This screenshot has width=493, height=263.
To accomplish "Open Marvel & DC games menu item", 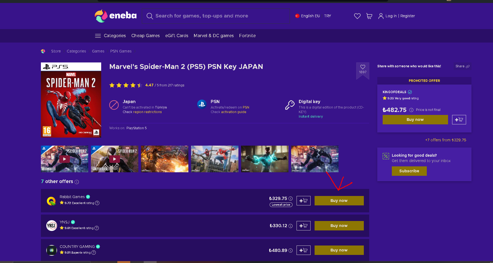I will click(214, 36).
